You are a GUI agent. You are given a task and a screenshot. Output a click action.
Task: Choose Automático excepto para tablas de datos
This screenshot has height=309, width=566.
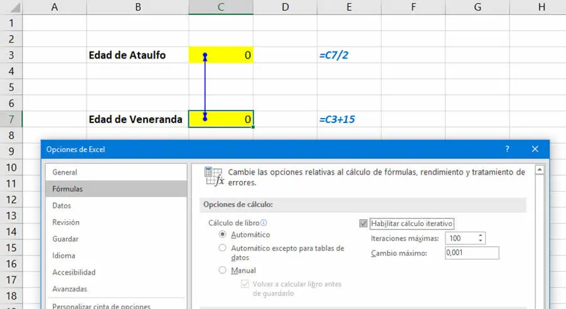(223, 248)
